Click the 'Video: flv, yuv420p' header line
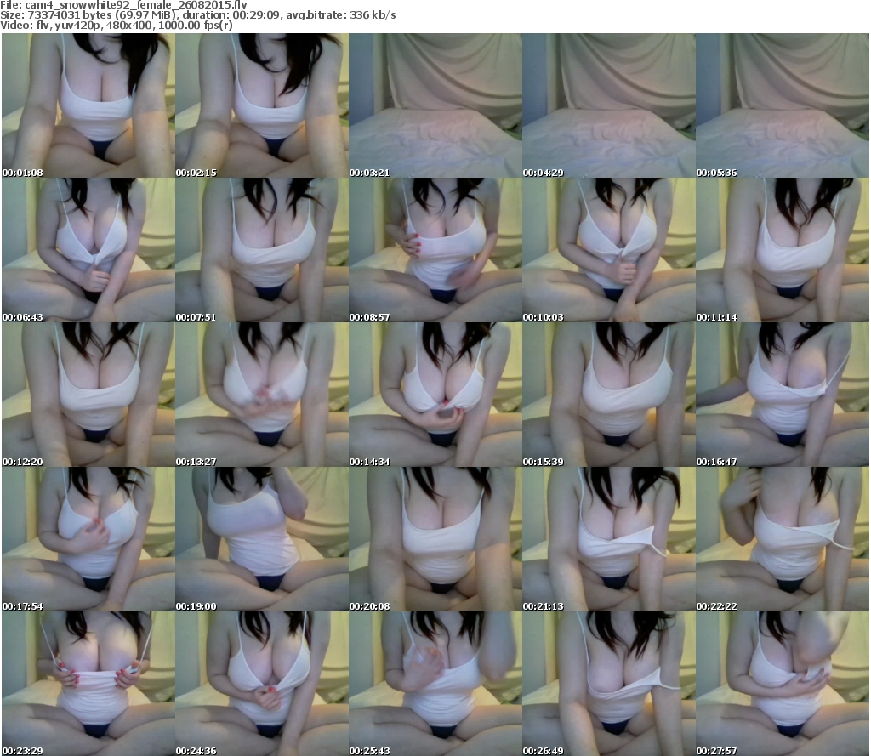Image resolution: width=871 pixels, height=756 pixels. 116,26
